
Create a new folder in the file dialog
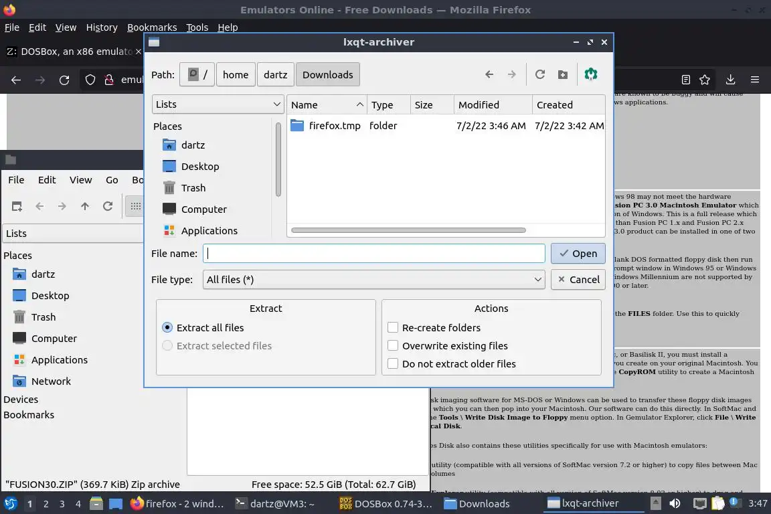[x=563, y=74]
